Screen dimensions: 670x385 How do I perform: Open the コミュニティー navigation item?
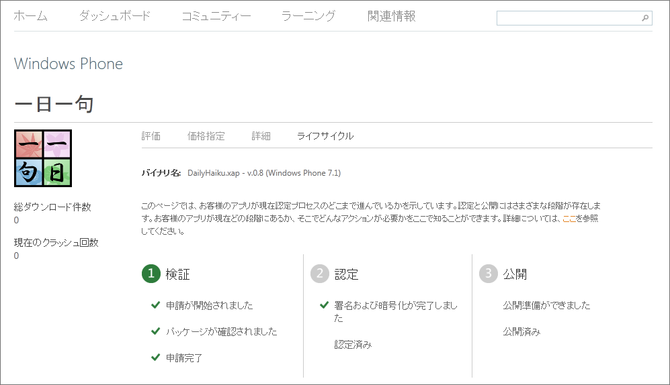[x=216, y=16]
